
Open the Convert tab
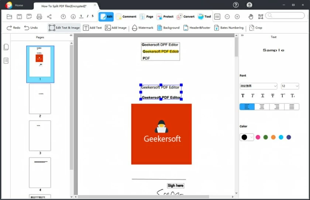point(185,17)
